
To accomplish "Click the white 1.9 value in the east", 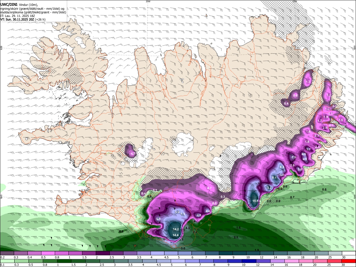I will (x=326, y=117).
